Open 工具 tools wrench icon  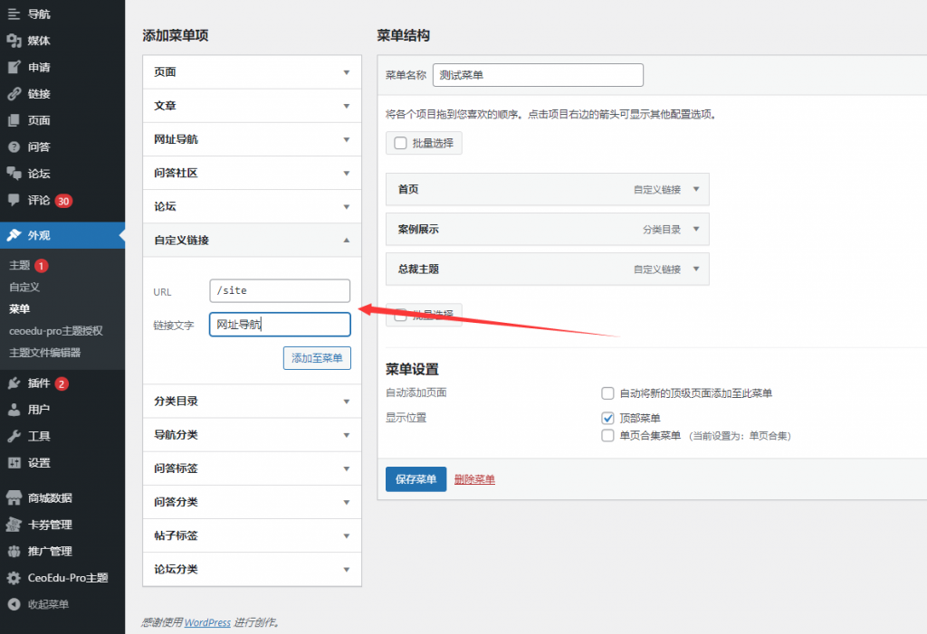click(x=14, y=436)
